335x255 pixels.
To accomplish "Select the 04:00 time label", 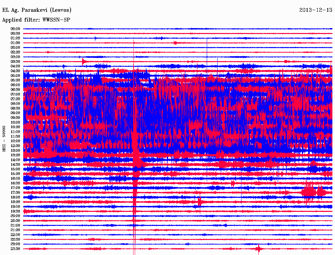I will [x=15, y=66].
